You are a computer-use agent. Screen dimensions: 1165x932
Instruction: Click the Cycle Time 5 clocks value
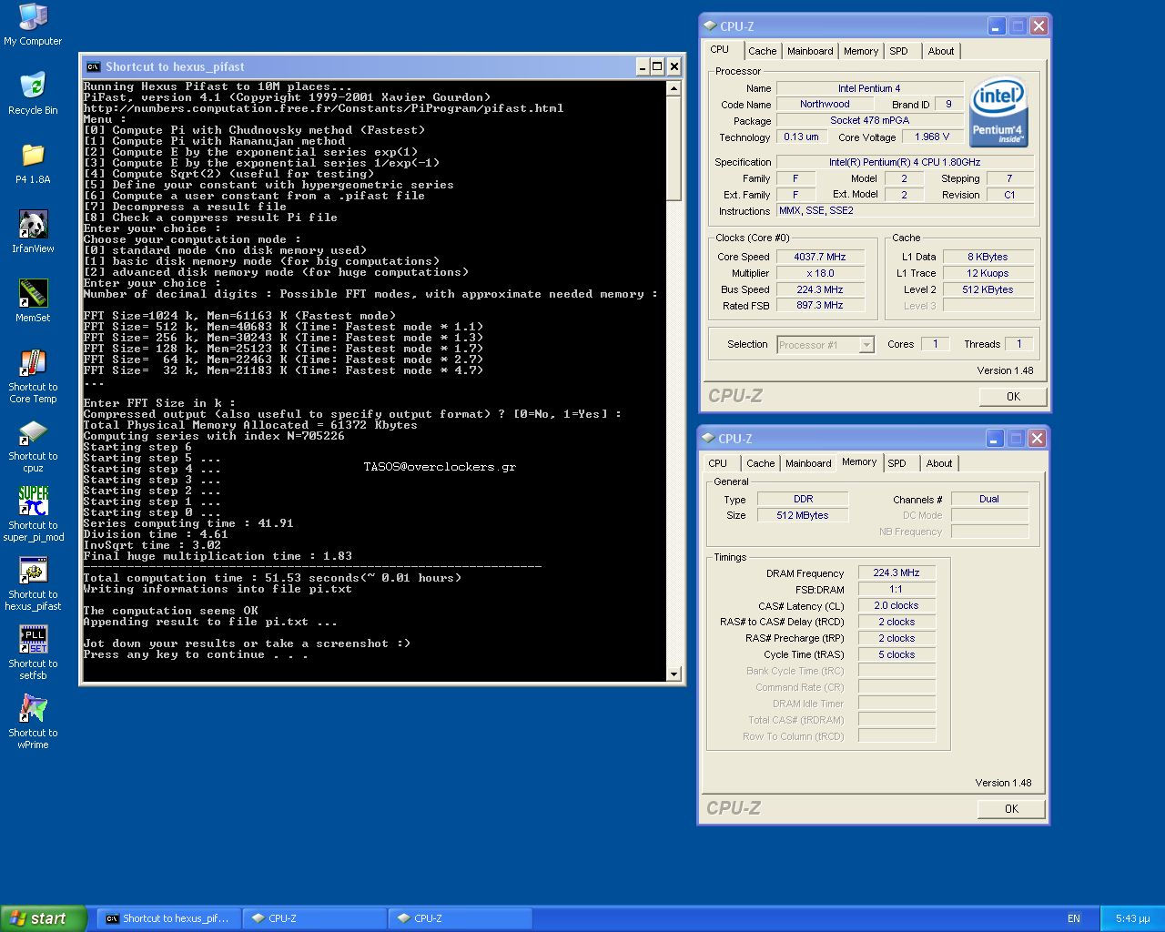(x=897, y=655)
